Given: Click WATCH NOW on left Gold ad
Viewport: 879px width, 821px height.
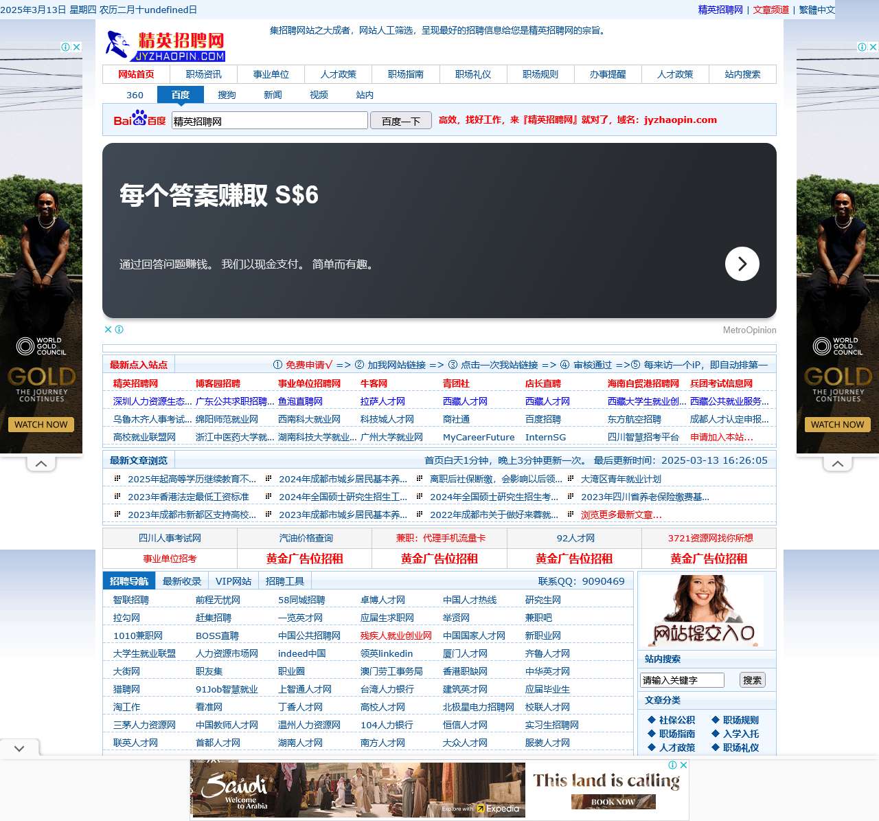Looking at the screenshot, I should point(41,425).
